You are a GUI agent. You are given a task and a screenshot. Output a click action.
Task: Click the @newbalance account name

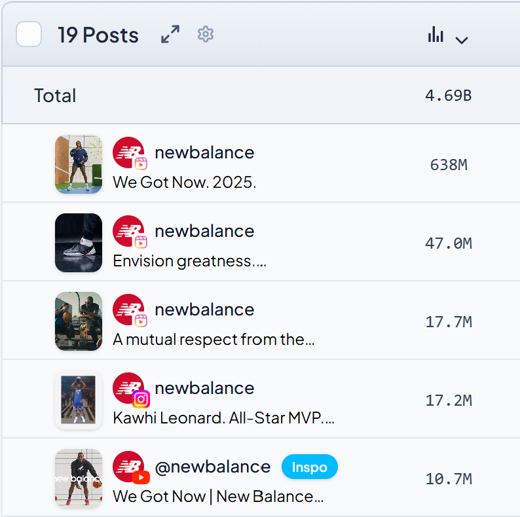[213, 467]
